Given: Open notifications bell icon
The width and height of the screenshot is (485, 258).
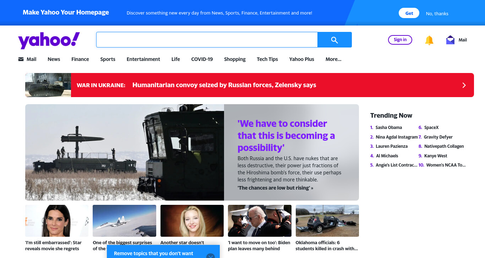Looking at the screenshot, I should pyautogui.click(x=429, y=40).
